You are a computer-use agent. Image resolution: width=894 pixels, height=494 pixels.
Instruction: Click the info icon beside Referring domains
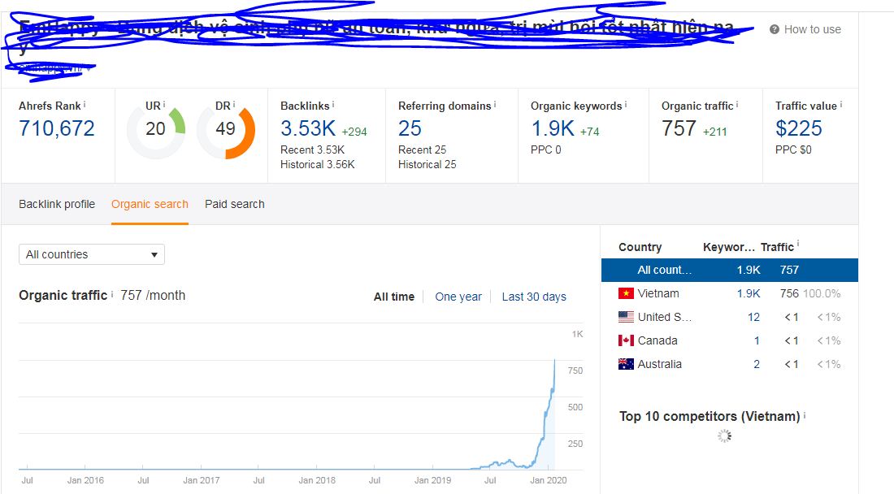(495, 104)
